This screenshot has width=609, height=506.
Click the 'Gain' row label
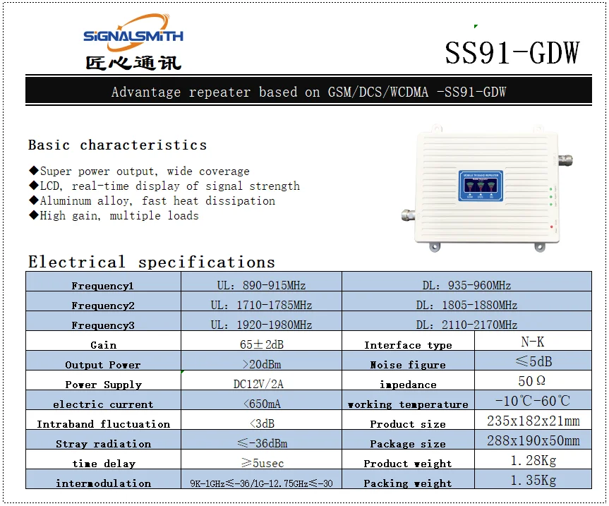click(x=103, y=345)
